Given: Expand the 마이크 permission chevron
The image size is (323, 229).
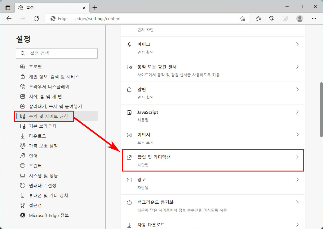Looking at the screenshot, I should pos(297,44).
